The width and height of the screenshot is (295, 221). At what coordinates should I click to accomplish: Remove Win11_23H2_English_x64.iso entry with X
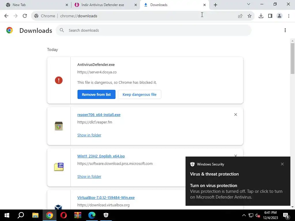236,156
